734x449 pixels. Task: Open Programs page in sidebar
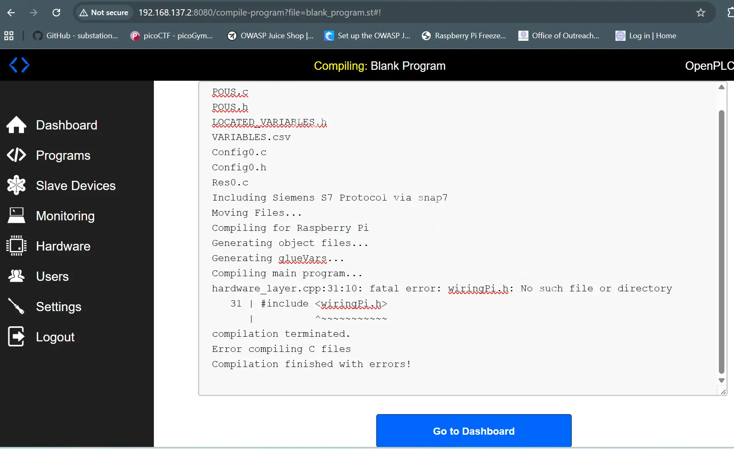[x=63, y=155]
